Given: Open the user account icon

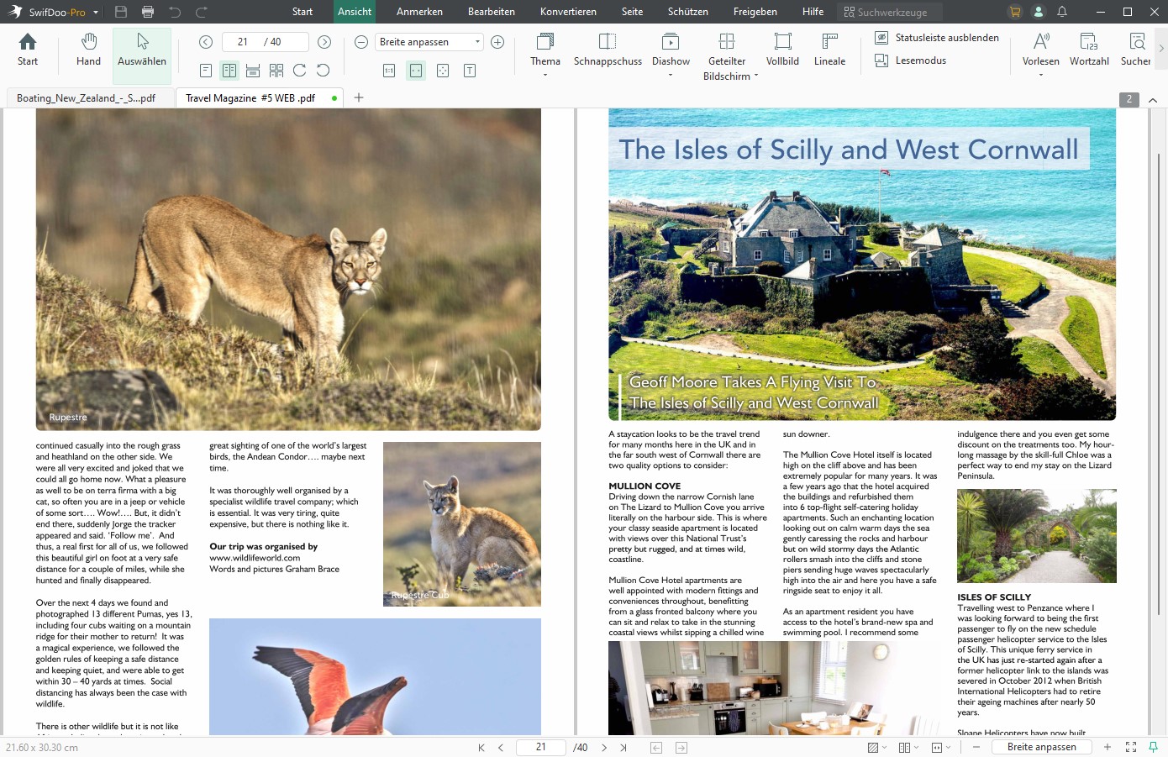Looking at the screenshot, I should 1039,12.
